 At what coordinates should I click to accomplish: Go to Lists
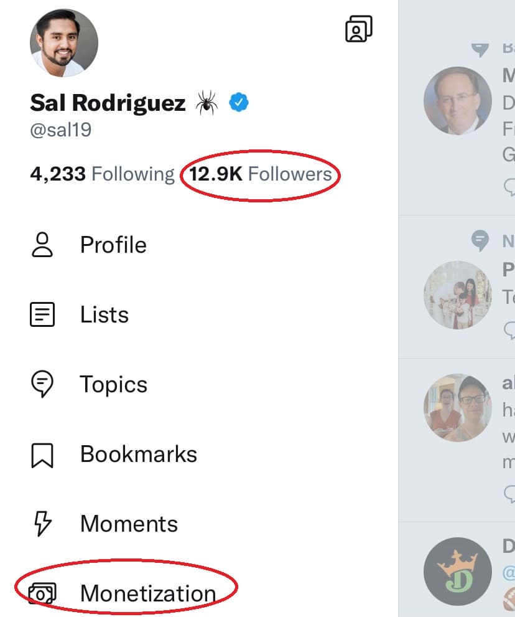tap(104, 315)
